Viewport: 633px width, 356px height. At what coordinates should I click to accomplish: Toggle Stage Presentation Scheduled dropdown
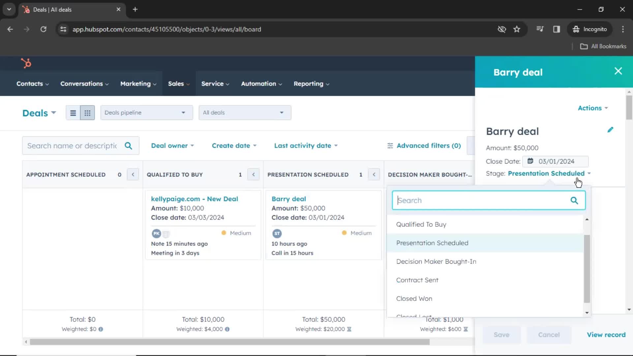click(x=549, y=173)
